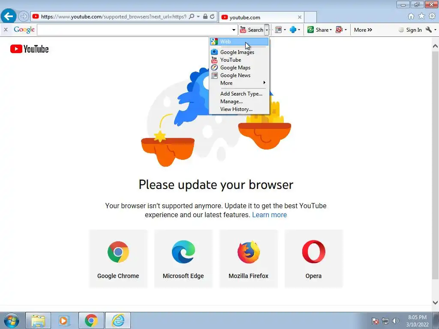Expand the More submenu in menu
Image resolution: width=439 pixels, height=329 pixels.
pyautogui.click(x=239, y=83)
